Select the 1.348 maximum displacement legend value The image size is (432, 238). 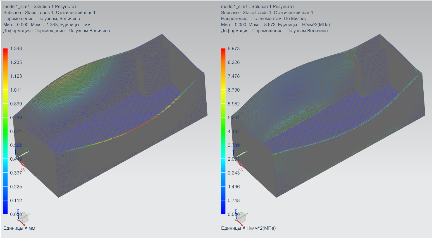(16, 48)
